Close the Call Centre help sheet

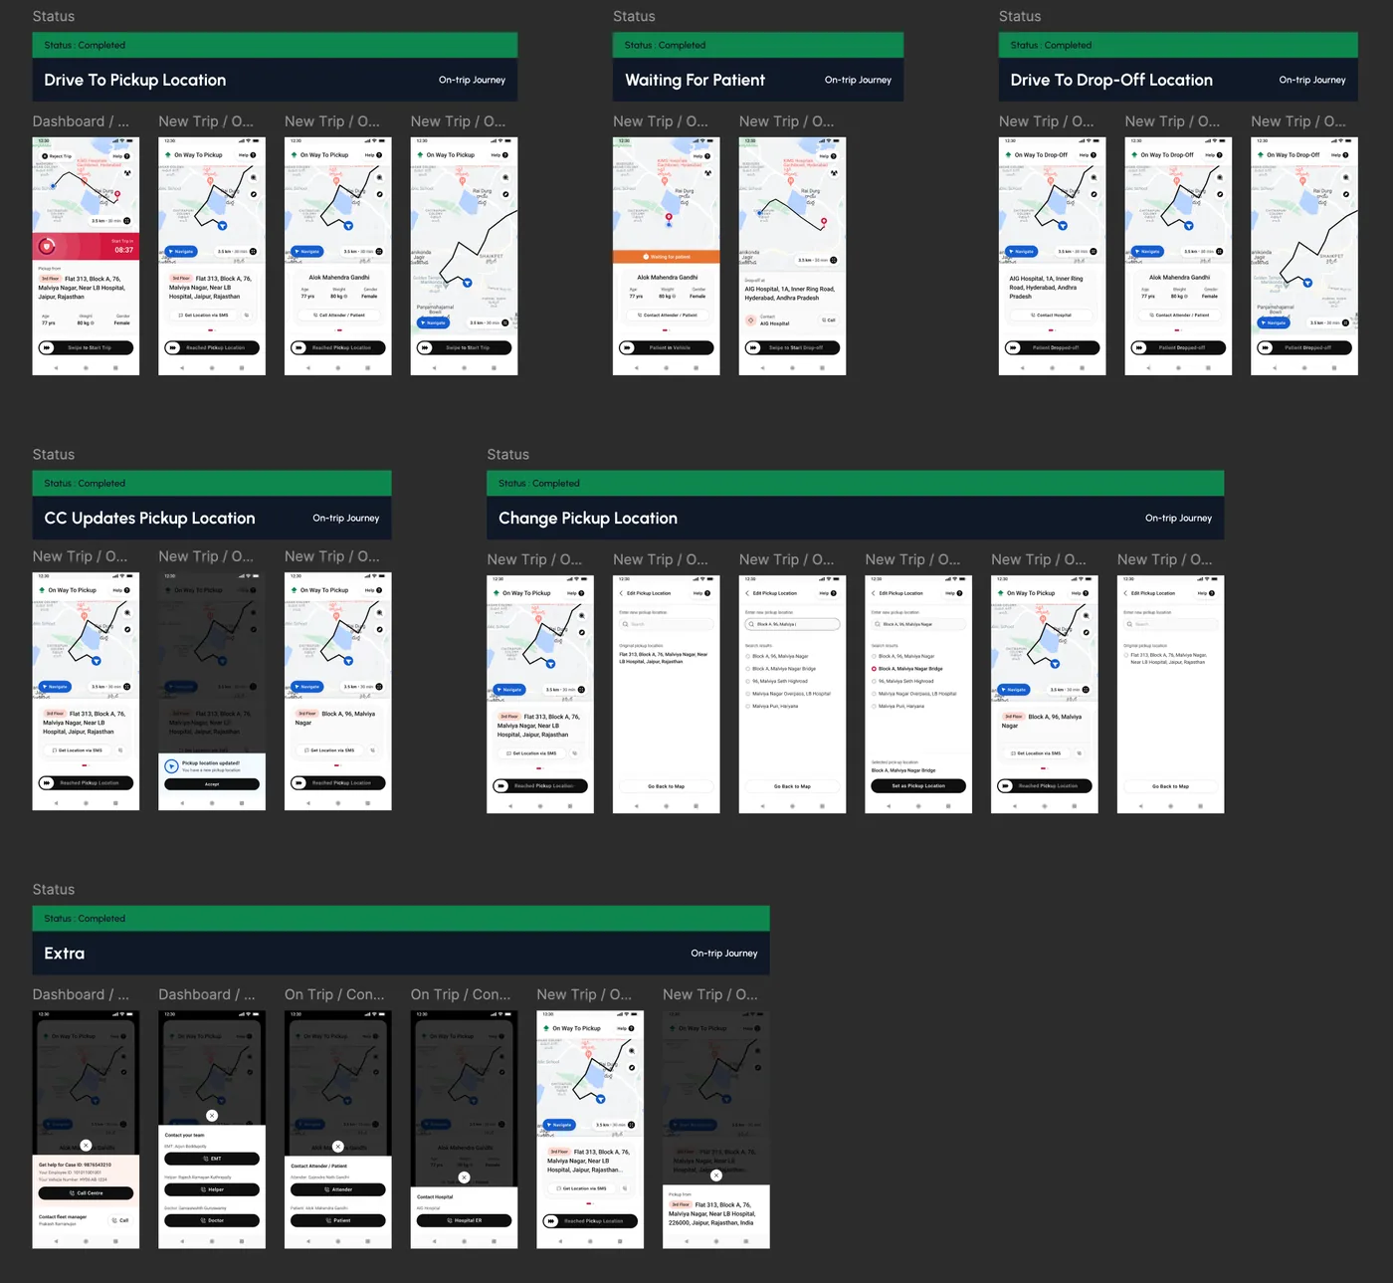click(x=86, y=1146)
